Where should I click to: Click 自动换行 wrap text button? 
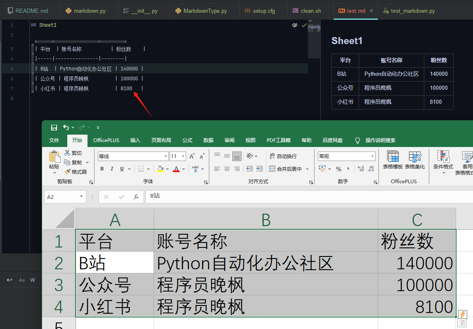point(283,156)
